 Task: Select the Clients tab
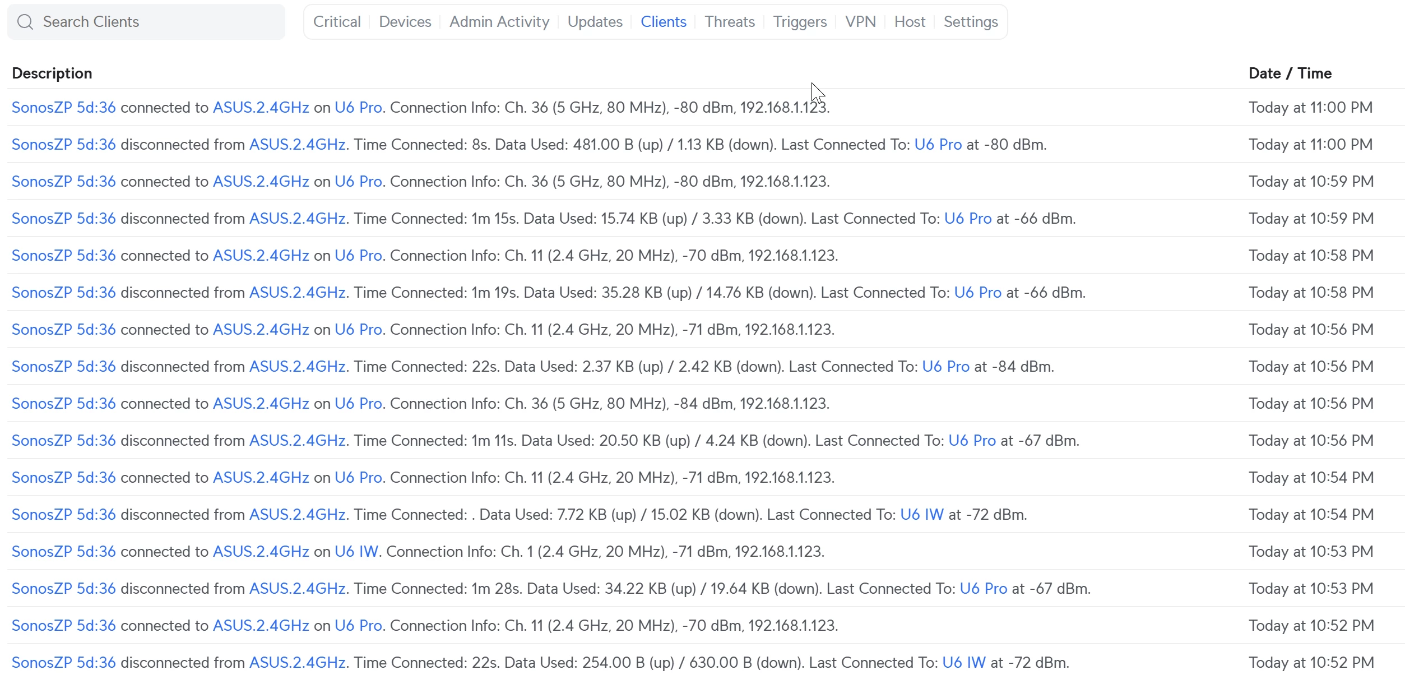click(x=664, y=22)
